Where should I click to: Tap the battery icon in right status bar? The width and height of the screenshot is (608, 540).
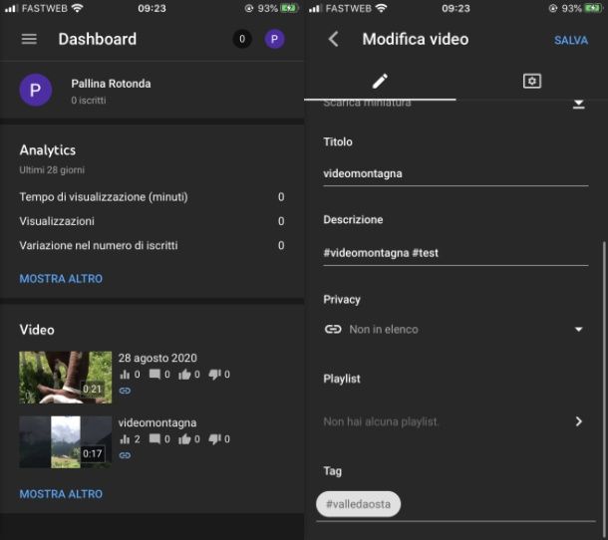[594, 8]
